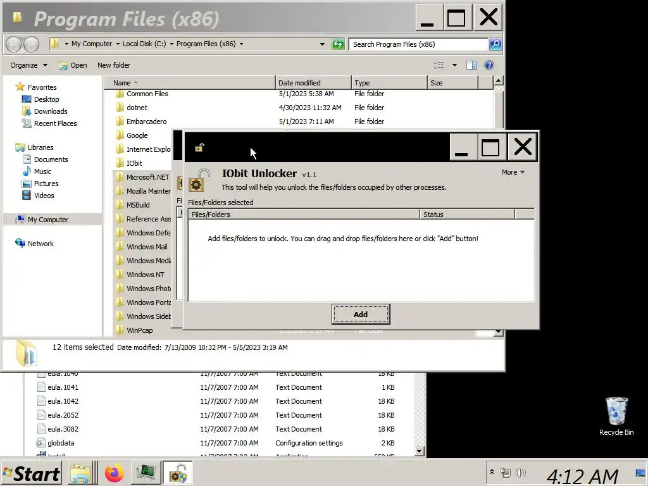Open Downloads in Favorites
Viewport: 648px width, 486px height.
point(51,111)
